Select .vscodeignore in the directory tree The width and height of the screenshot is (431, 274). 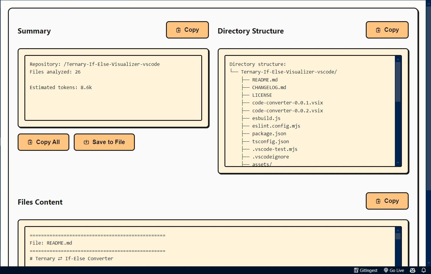[271, 157]
